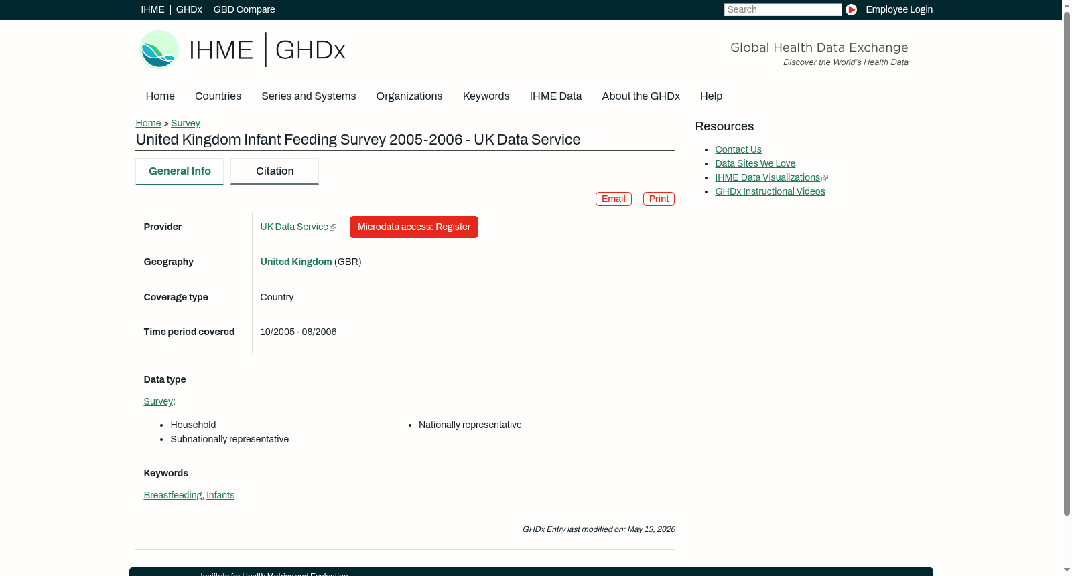Open the Organizations menu item
This screenshot has height=576, width=1072.
(x=409, y=96)
